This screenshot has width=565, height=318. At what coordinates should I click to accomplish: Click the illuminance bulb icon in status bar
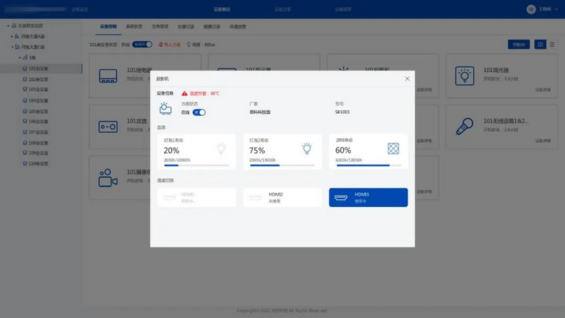coord(189,45)
